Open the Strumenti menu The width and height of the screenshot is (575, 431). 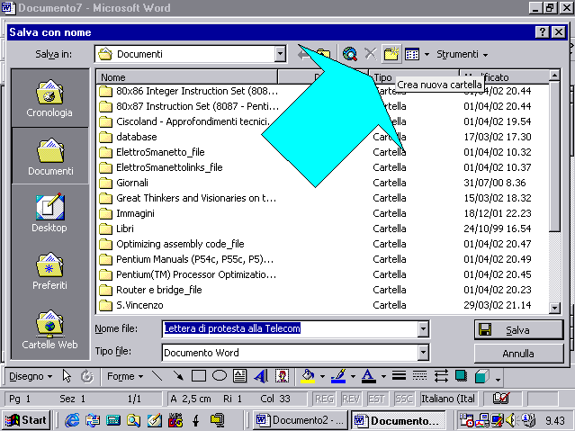(462, 54)
